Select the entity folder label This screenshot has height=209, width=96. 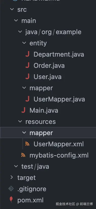tap(38, 43)
